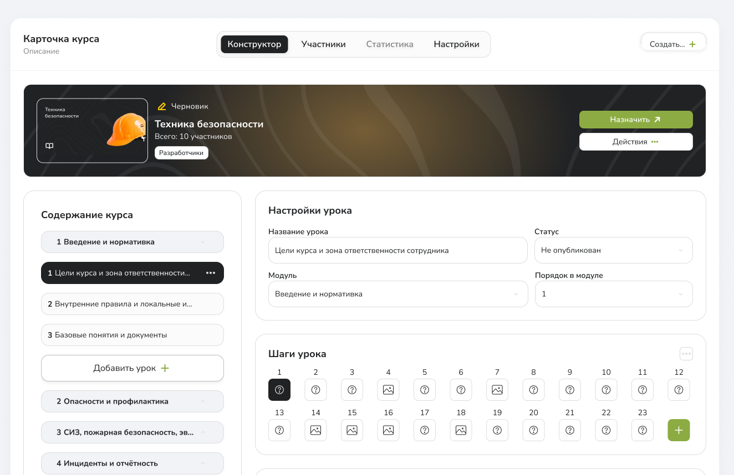Open step 14 image icon
This screenshot has width=734, height=475.
coord(315,430)
